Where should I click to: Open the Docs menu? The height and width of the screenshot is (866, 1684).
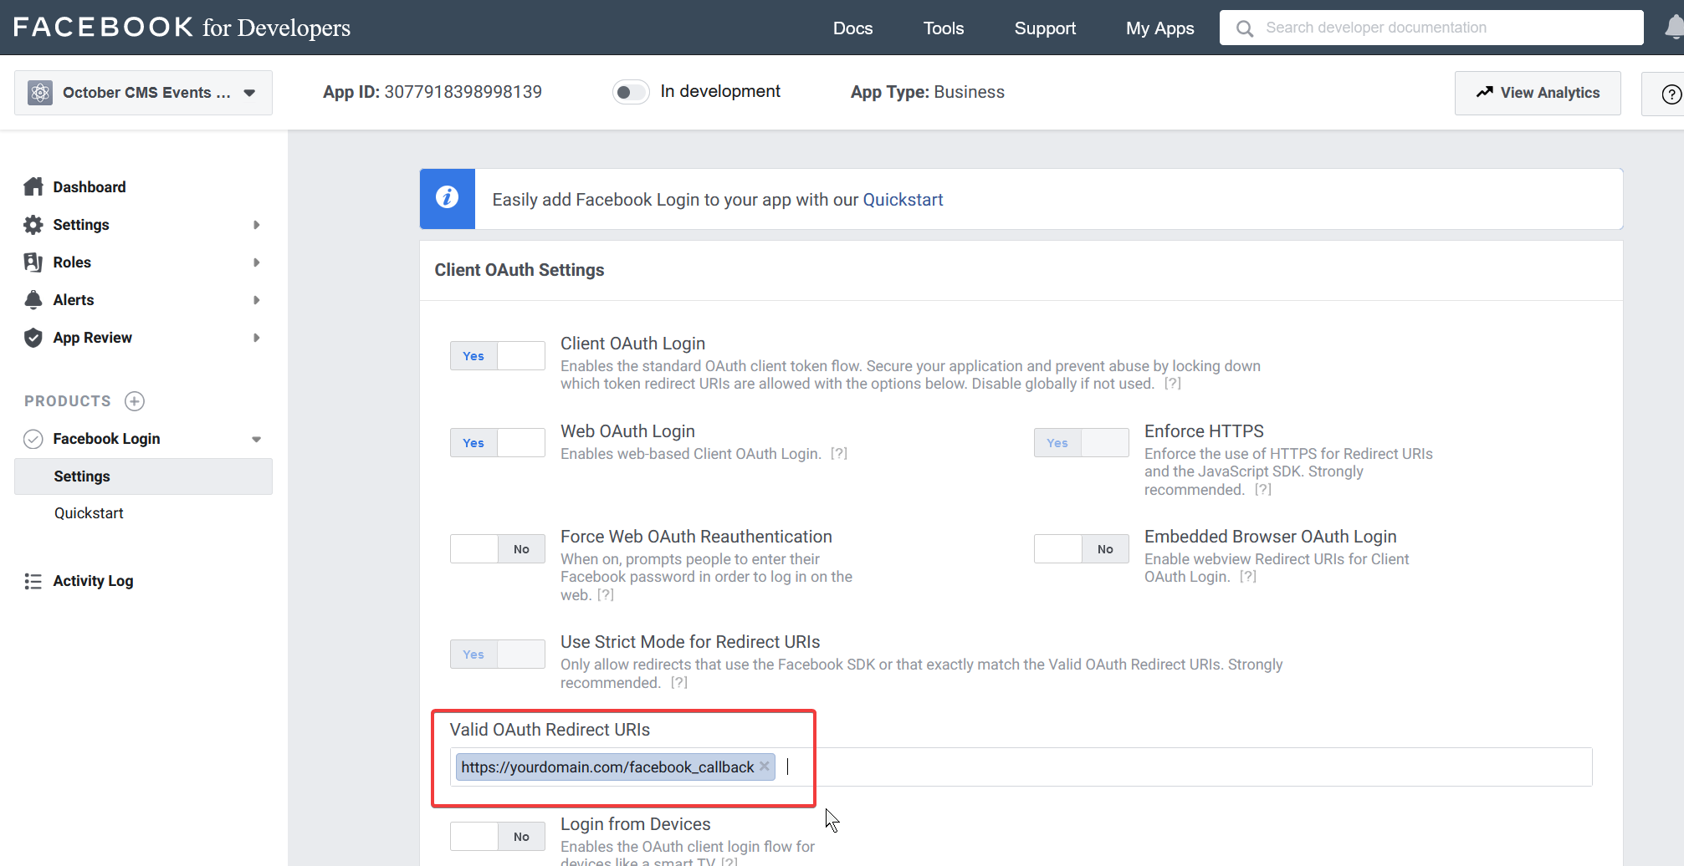(x=852, y=28)
